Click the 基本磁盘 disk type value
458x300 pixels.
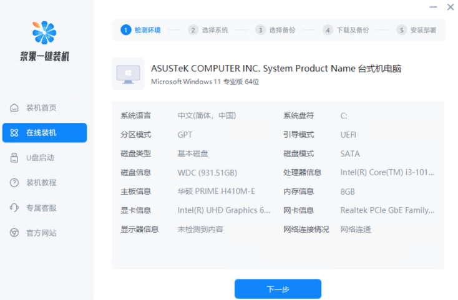(193, 153)
